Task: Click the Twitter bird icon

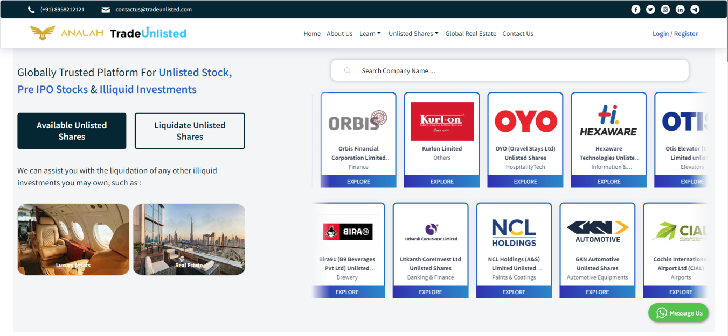Action: [650, 9]
